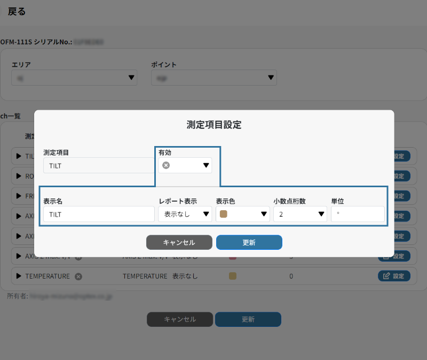427x360 pixels.
Task: Click the 表示名 TILT input field
Action: (x=99, y=214)
